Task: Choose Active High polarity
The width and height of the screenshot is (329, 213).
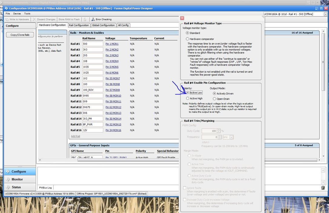Action: pyautogui.click(x=188, y=98)
